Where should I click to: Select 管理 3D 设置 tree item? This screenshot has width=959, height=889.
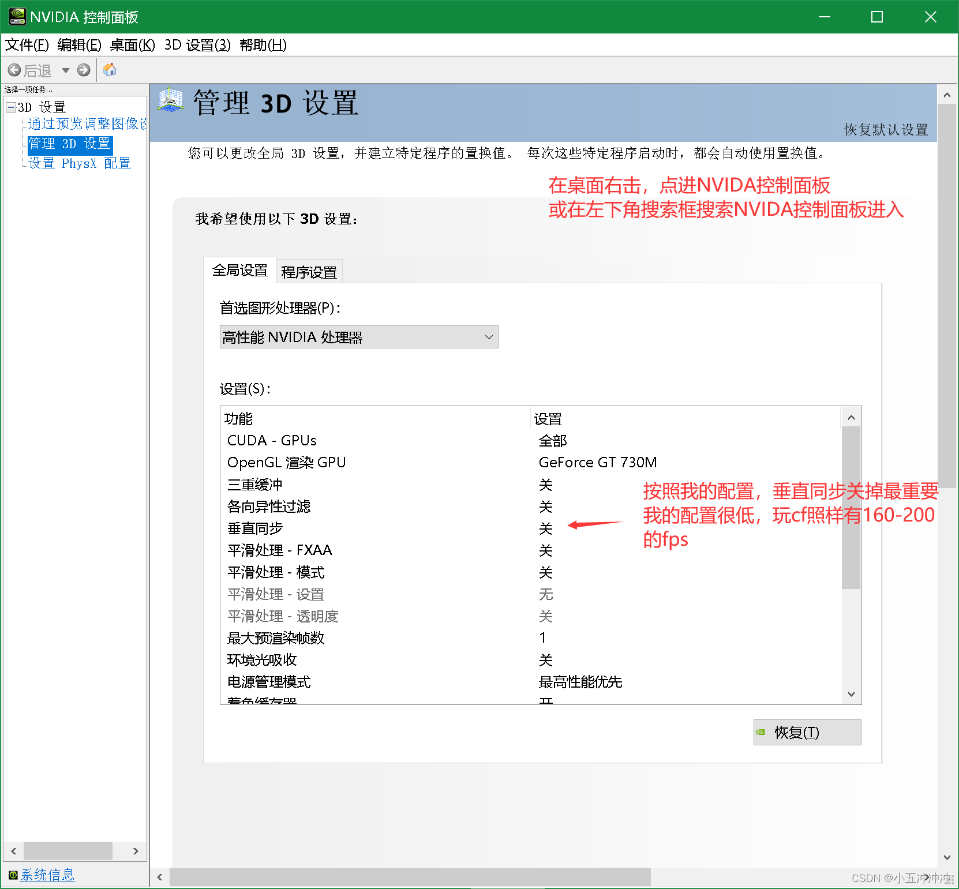pyautogui.click(x=69, y=144)
